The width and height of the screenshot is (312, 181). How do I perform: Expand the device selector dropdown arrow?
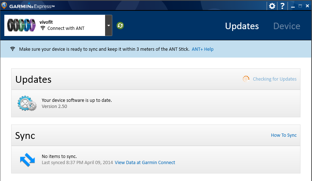click(109, 25)
